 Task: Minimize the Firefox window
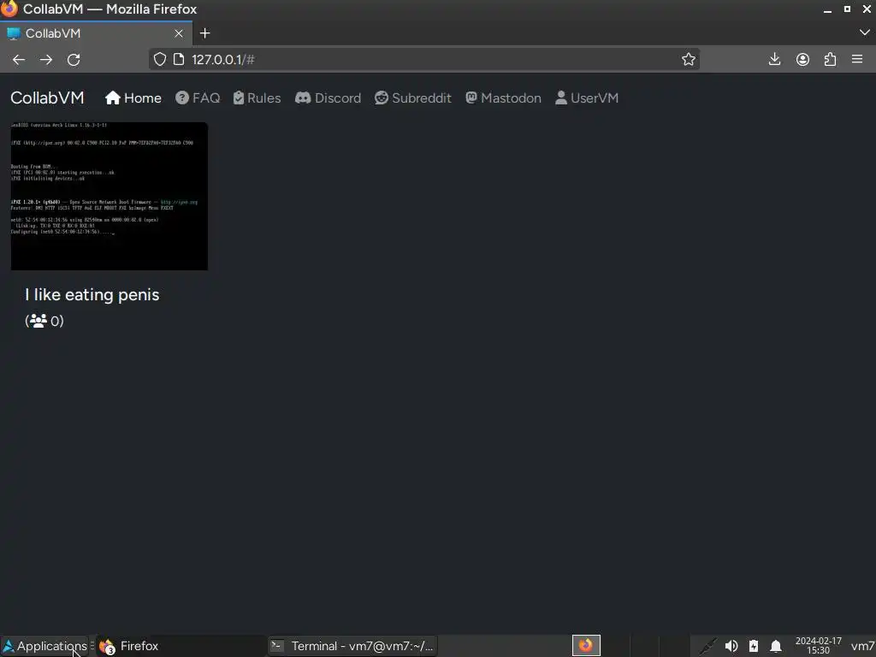[827, 9]
